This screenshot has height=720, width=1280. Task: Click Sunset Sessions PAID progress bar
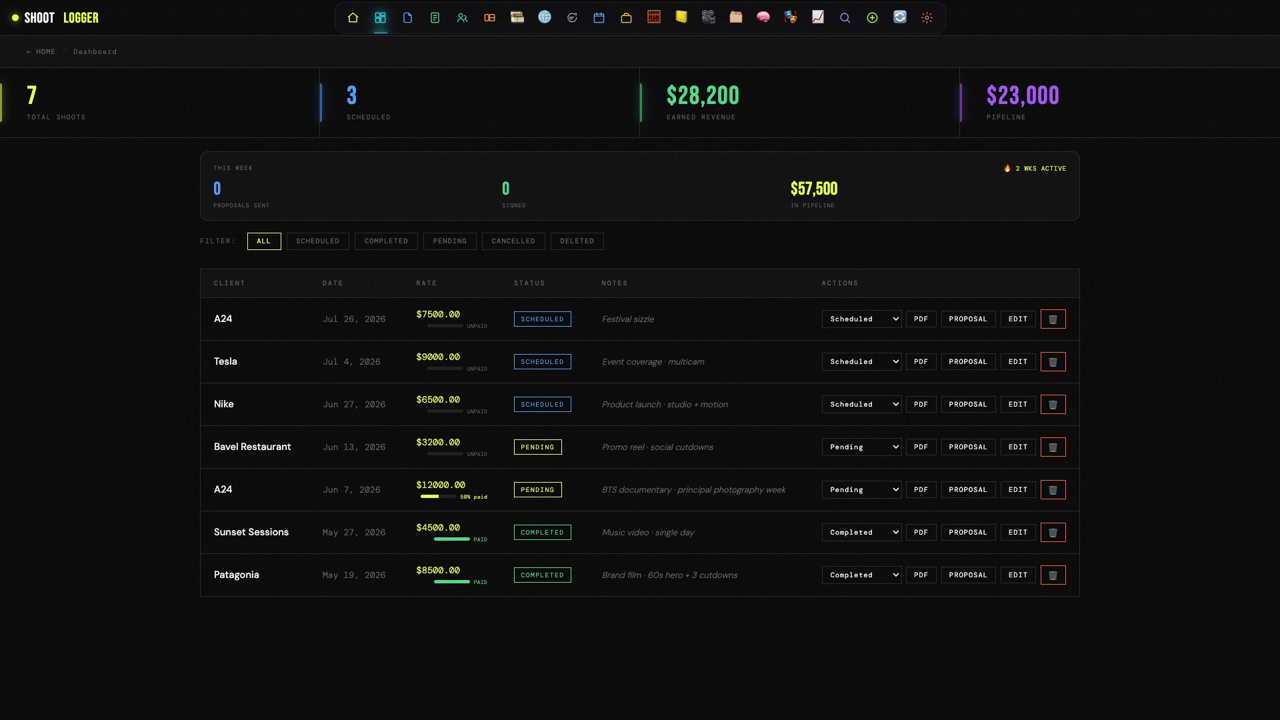[x=451, y=539]
